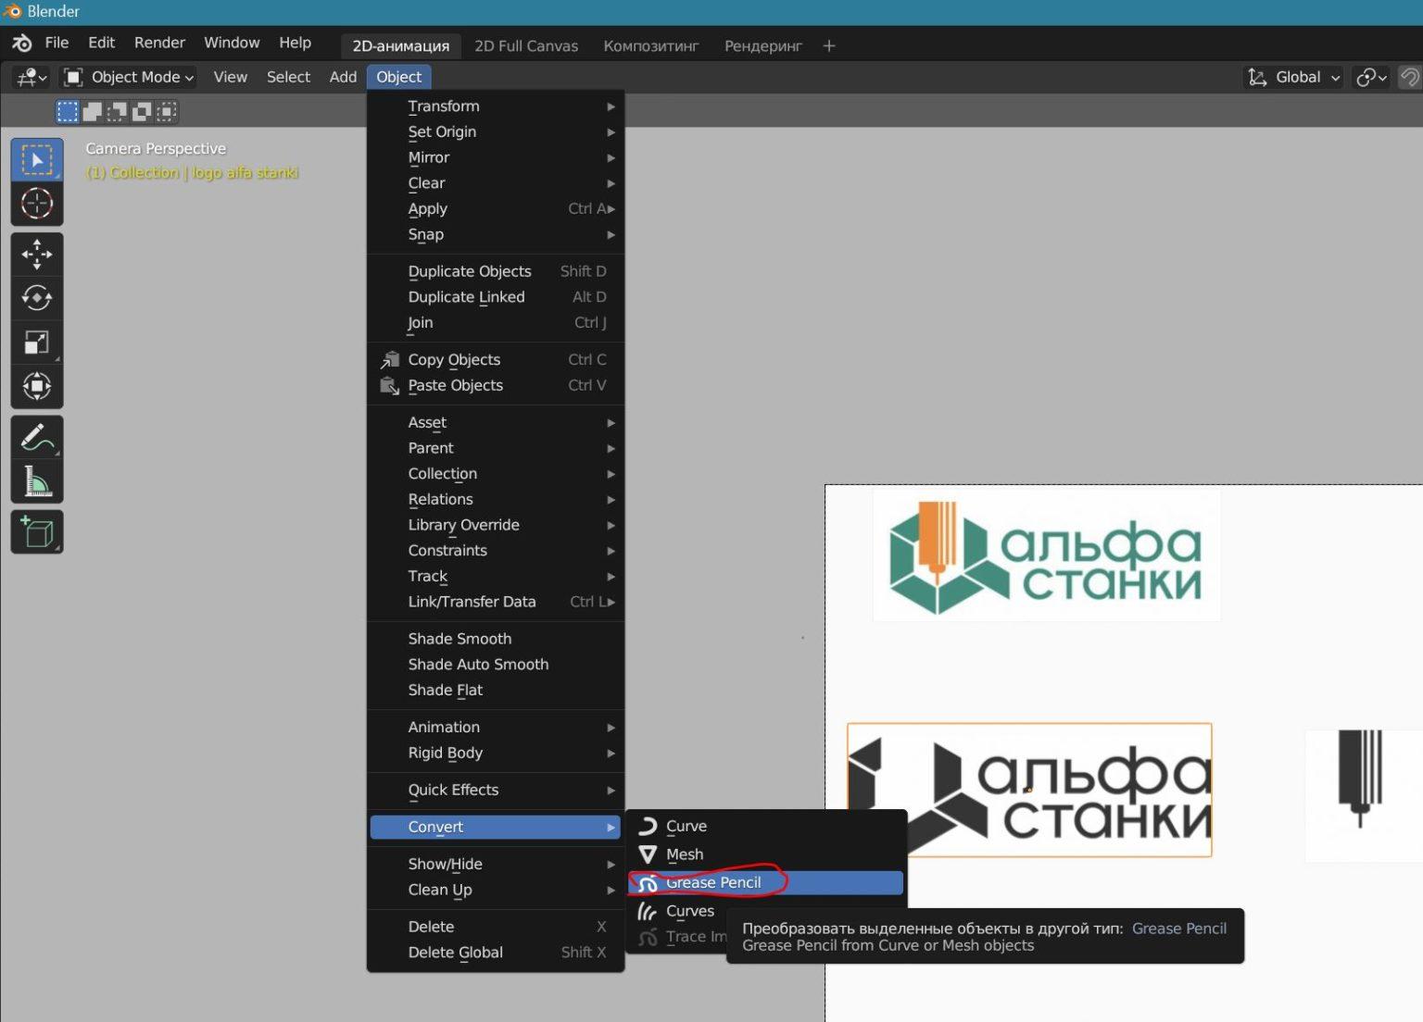Expand the Set Origin submenu
The height and width of the screenshot is (1022, 1423).
tap(496, 132)
